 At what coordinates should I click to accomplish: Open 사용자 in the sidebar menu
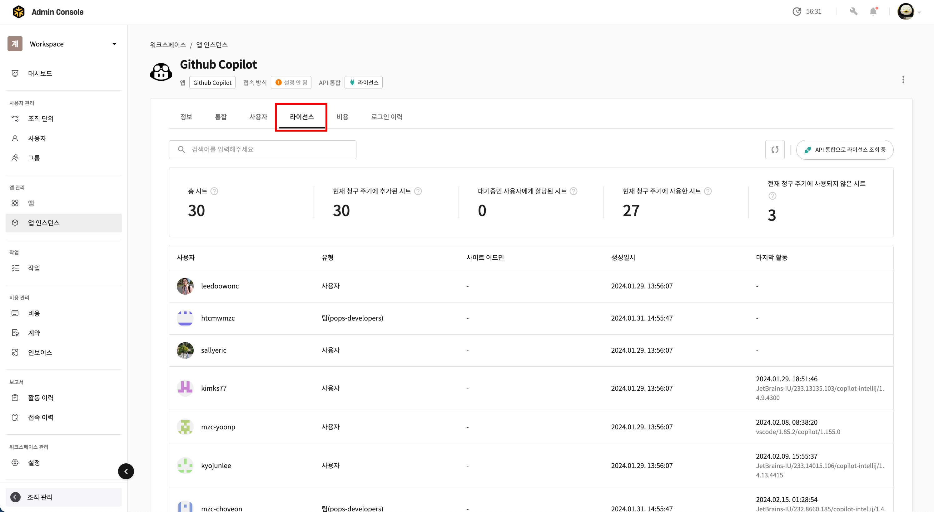[x=63, y=138]
